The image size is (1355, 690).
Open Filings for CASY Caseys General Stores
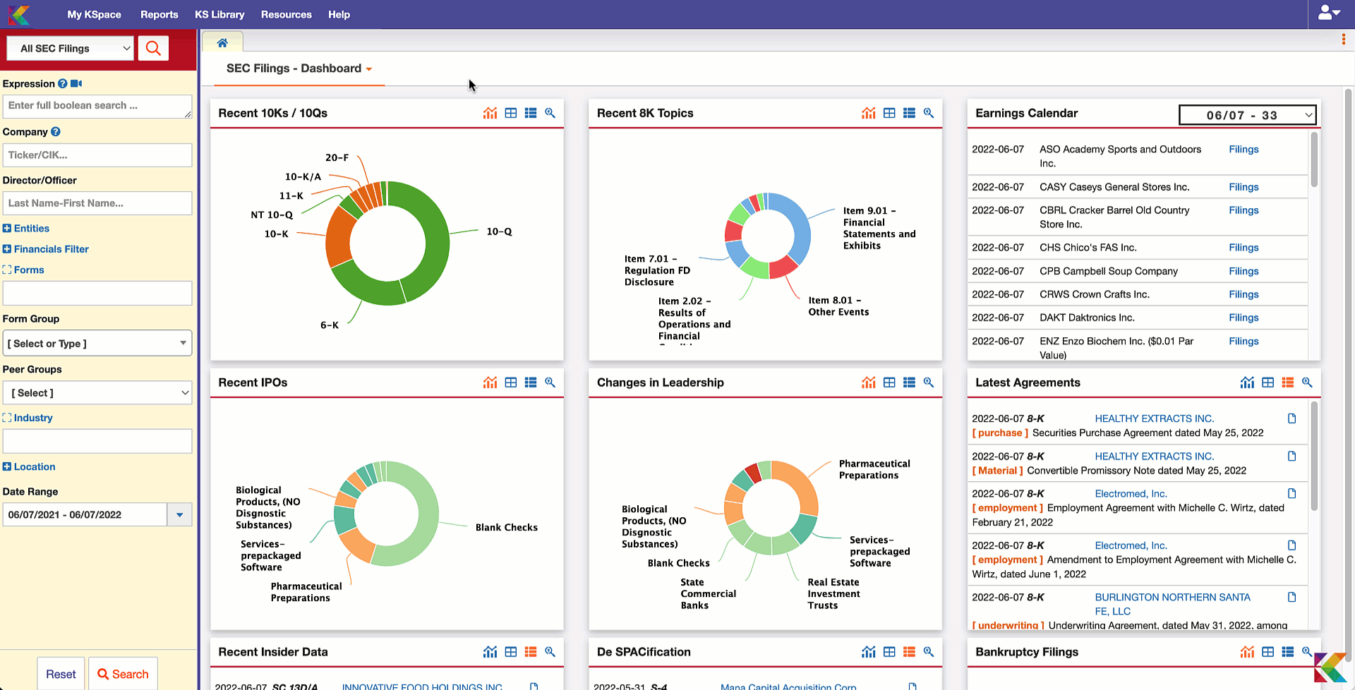(1243, 187)
